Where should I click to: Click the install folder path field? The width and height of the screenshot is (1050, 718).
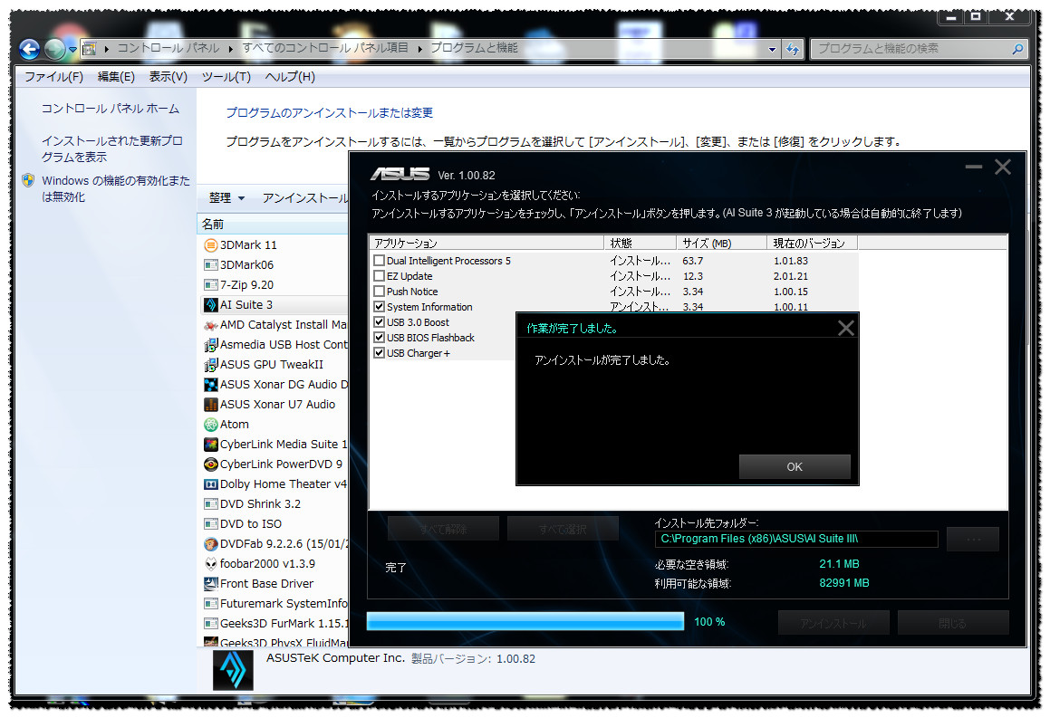point(796,539)
